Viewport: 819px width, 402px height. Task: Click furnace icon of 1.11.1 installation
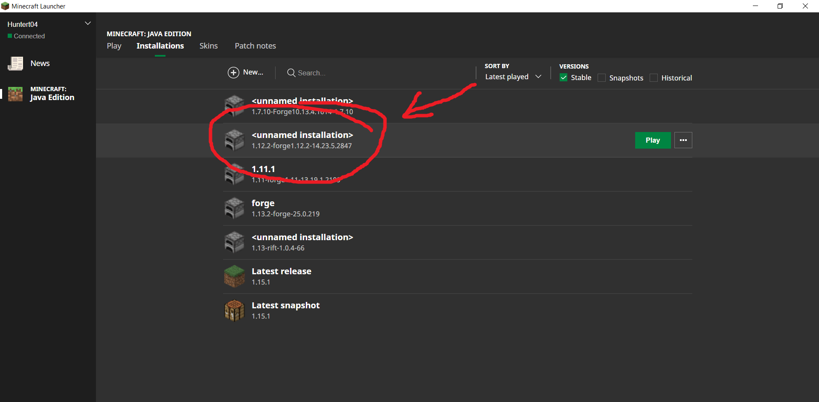pos(234,174)
